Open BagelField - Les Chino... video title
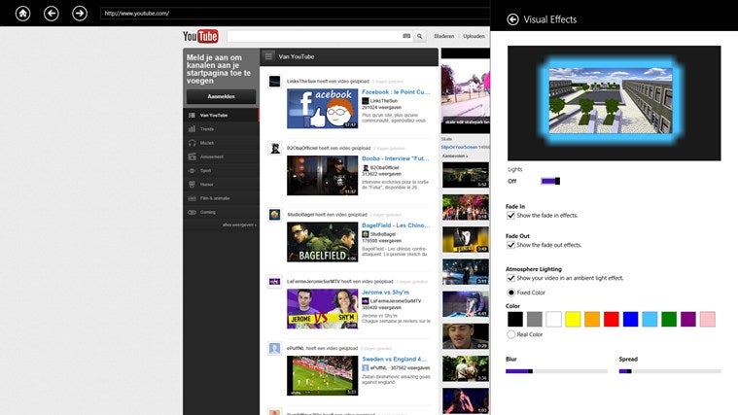 coord(396,225)
